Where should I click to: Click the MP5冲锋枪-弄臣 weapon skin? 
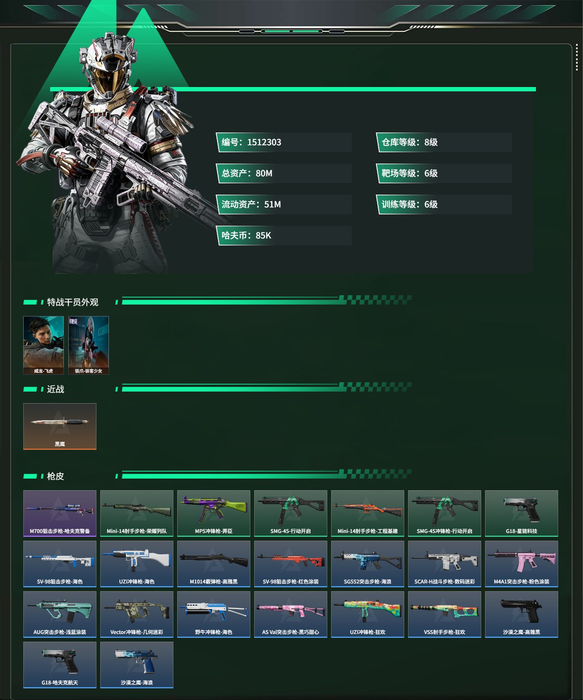click(214, 513)
